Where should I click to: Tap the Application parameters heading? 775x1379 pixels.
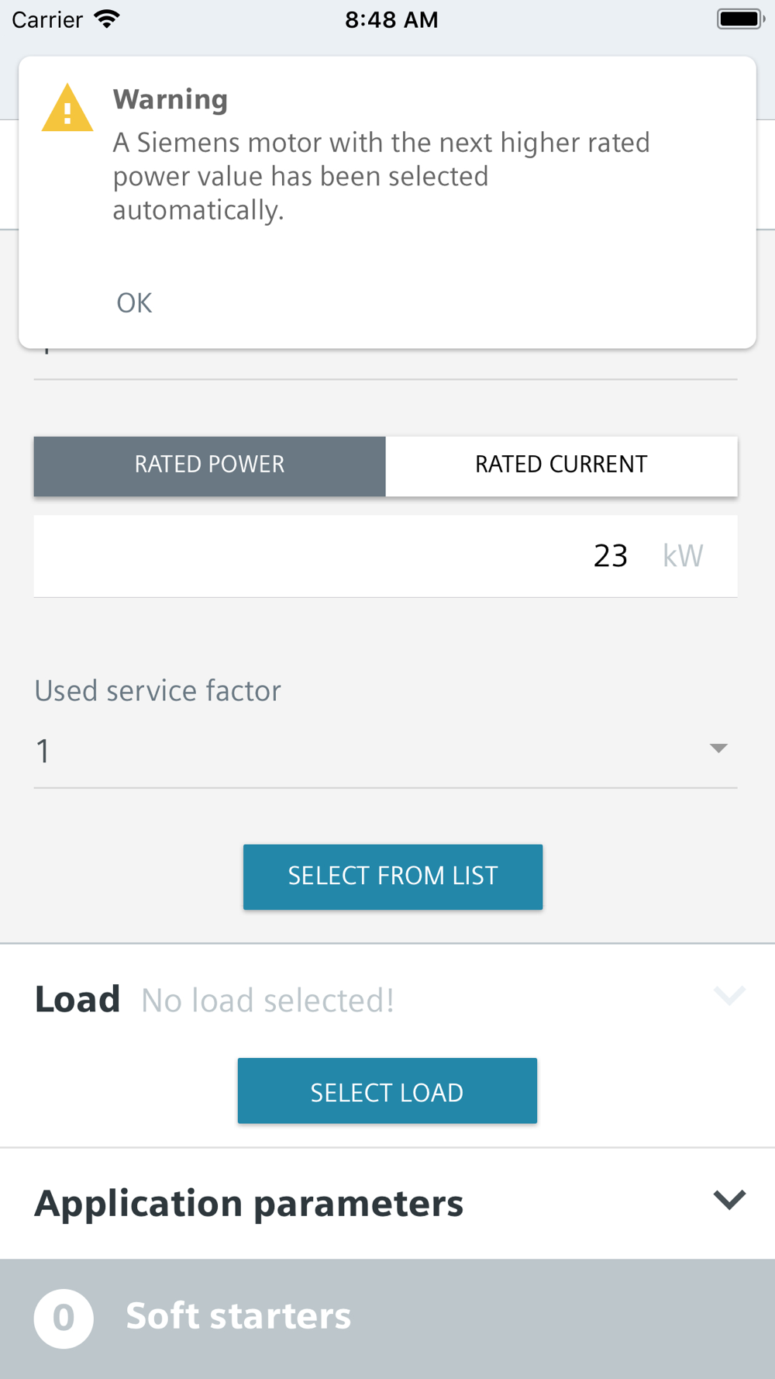[x=249, y=1203]
